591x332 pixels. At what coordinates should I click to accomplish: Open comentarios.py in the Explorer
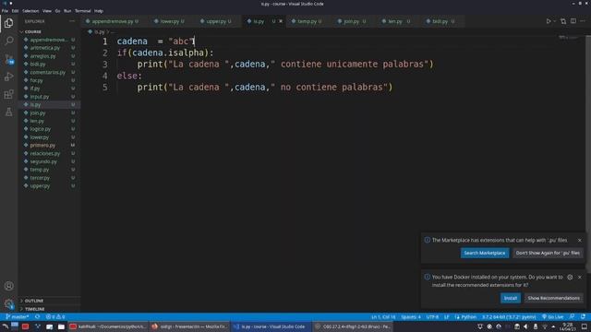[49, 72]
